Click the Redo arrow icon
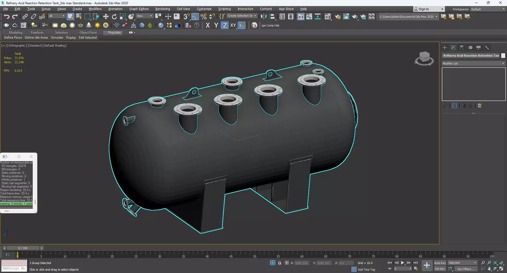 coord(15,17)
